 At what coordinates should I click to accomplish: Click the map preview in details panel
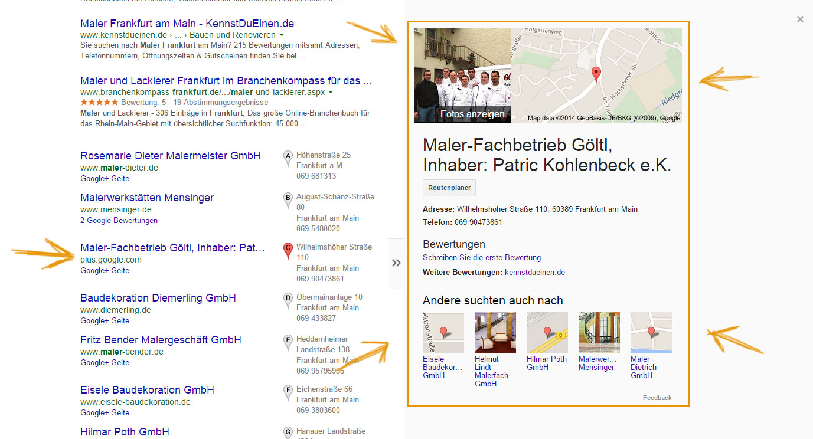pos(596,75)
